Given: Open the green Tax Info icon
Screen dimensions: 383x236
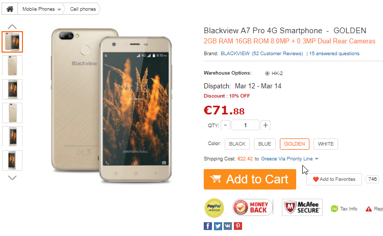Looking at the screenshot, I should click(x=334, y=208).
